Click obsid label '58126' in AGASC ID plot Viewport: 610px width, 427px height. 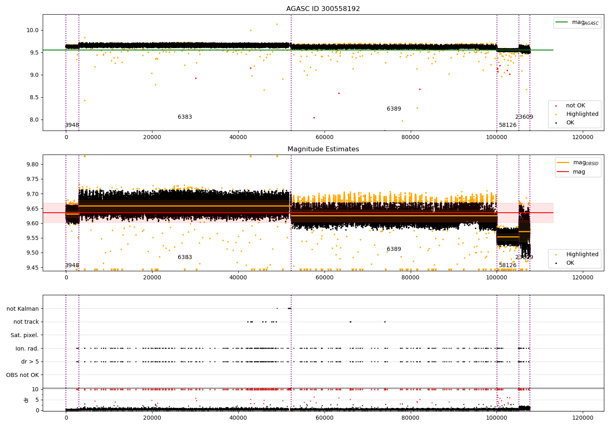click(x=508, y=125)
